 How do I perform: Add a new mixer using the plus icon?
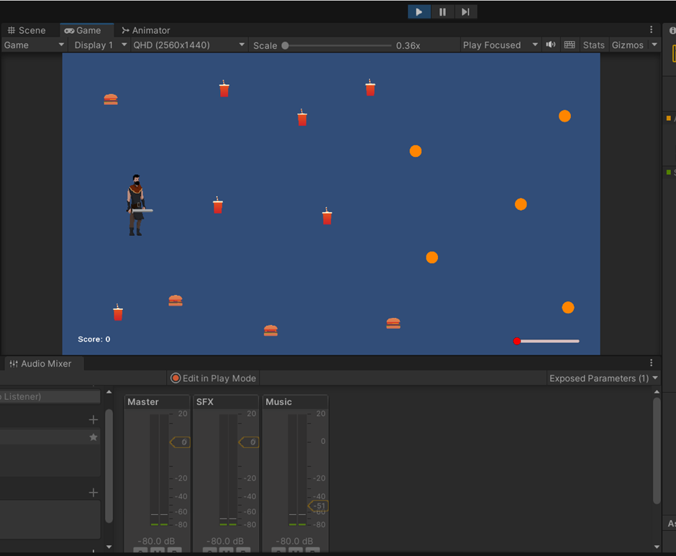click(93, 419)
